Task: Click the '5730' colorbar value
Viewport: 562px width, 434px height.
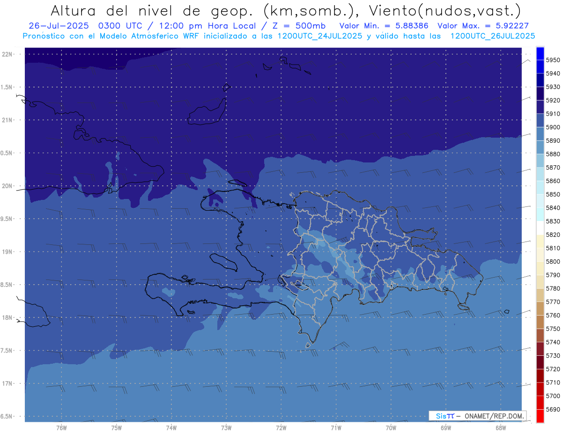Action: coord(553,356)
